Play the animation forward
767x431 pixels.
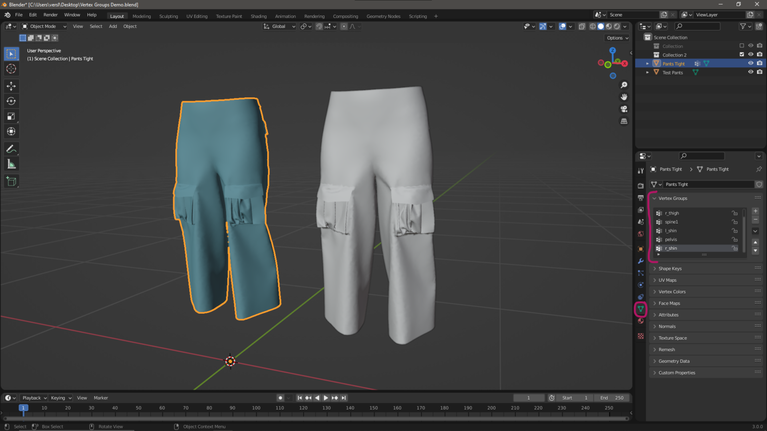(x=326, y=398)
